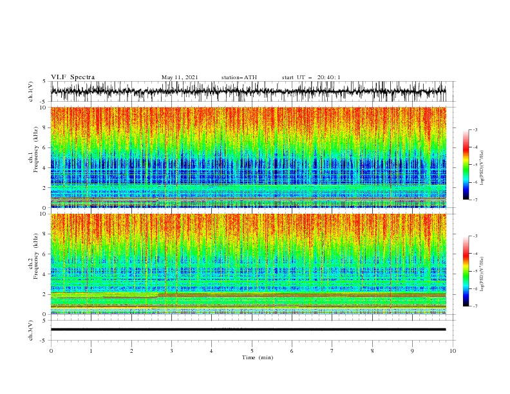The height and width of the screenshot is (394, 510).
Task: Click the "-3" label on ch.1 color bar
Action: [x=475, y=129]
